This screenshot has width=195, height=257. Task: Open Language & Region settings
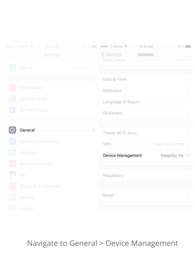click(146, 102)
